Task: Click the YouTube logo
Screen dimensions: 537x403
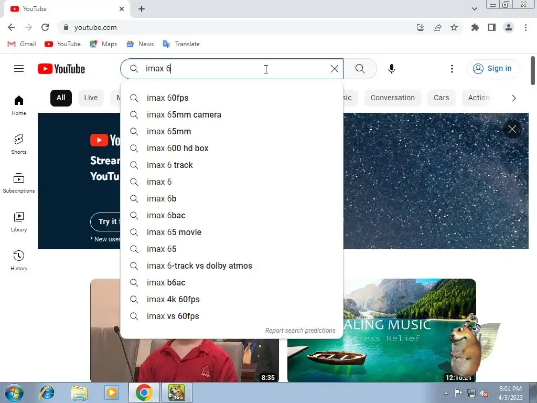Action: (x=61, y=69)
